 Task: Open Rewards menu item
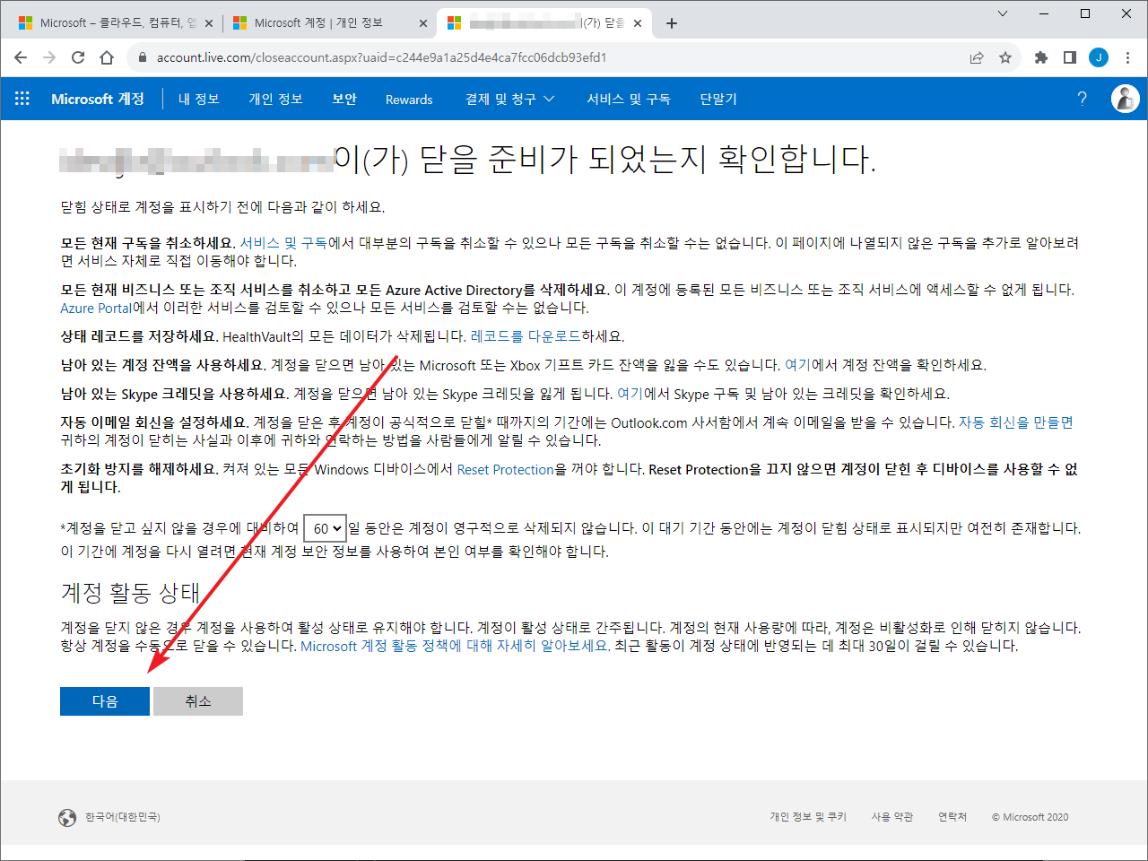[409, 99]
